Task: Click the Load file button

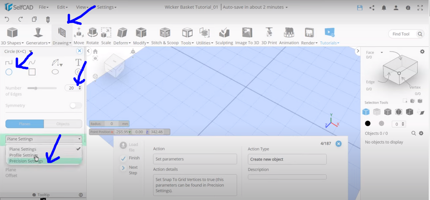Action: coord(129,147)
